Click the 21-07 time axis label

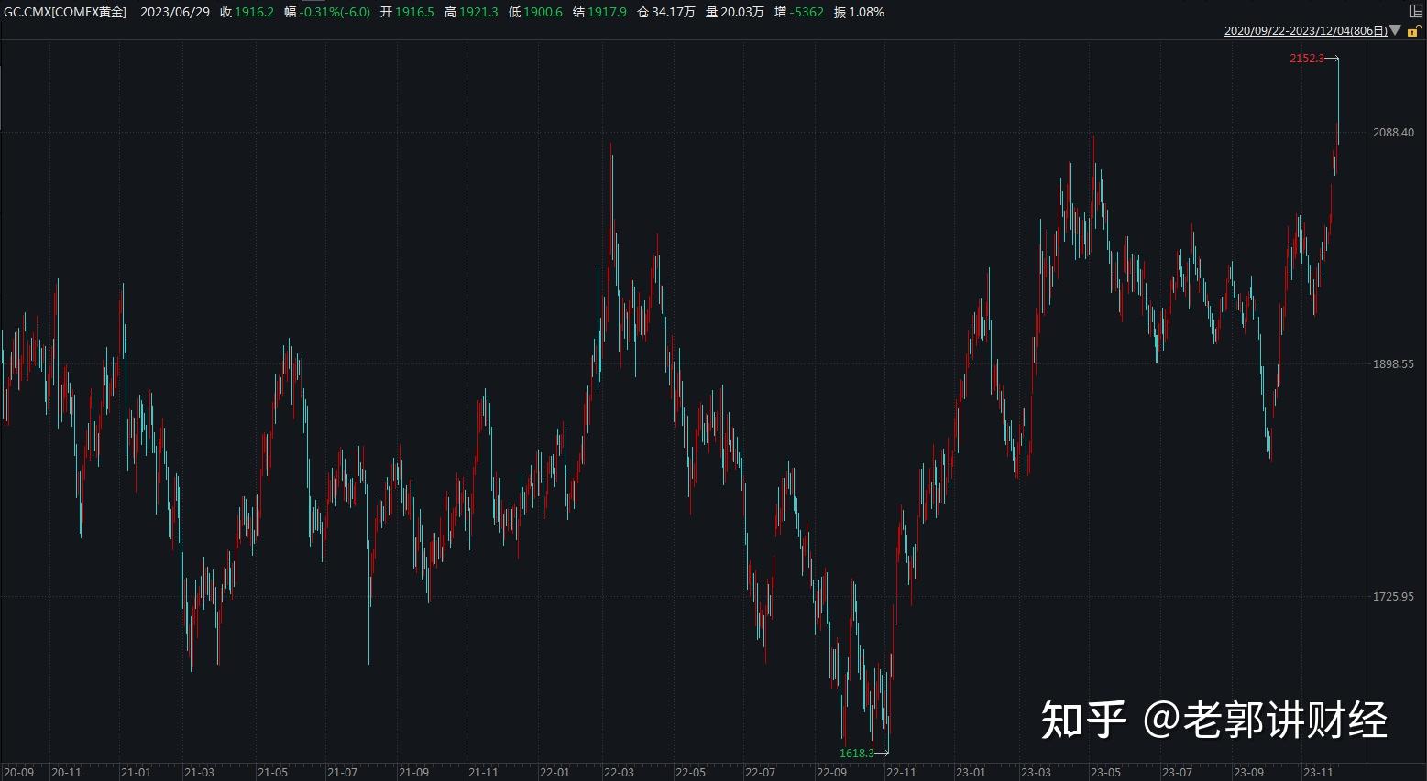(343, 773)
